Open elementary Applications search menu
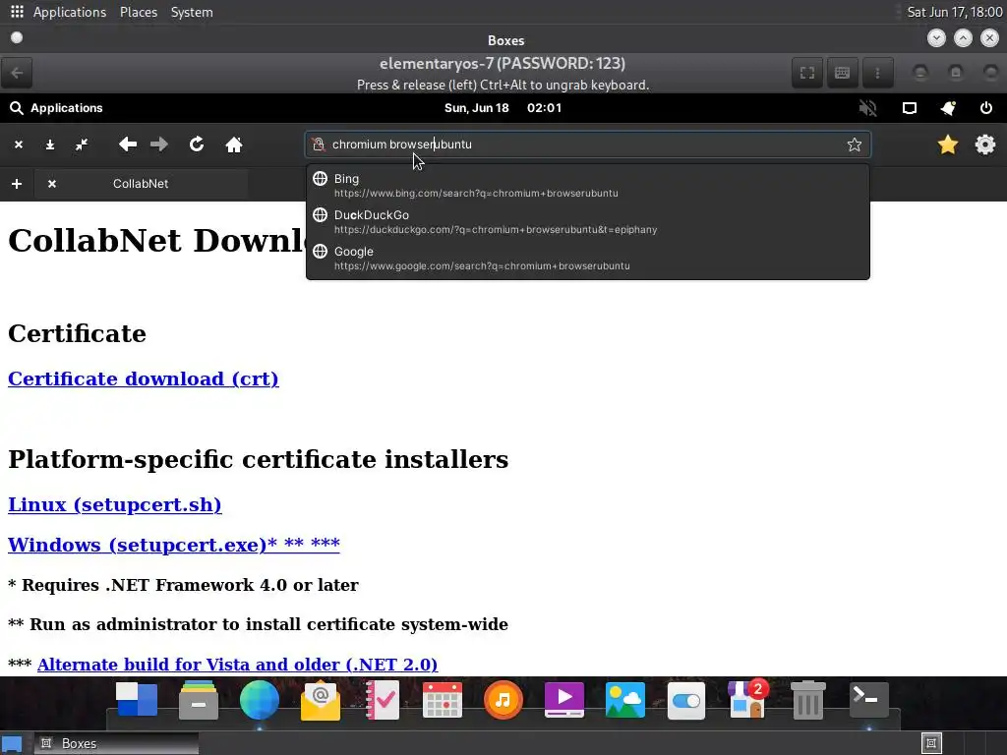The height and width of the screenshot is (755, 1007). point(56,108)
